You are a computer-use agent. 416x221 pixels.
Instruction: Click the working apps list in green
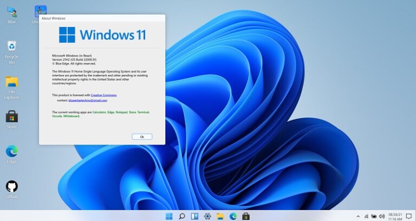[101, 114]
